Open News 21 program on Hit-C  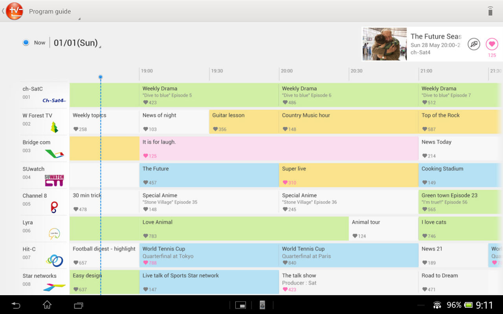pyautogui.click(x=453, y=255)
